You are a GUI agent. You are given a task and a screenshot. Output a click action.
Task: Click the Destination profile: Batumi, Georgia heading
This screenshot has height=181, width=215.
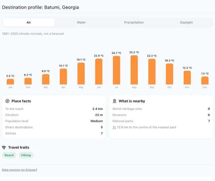tap(40, 7)
